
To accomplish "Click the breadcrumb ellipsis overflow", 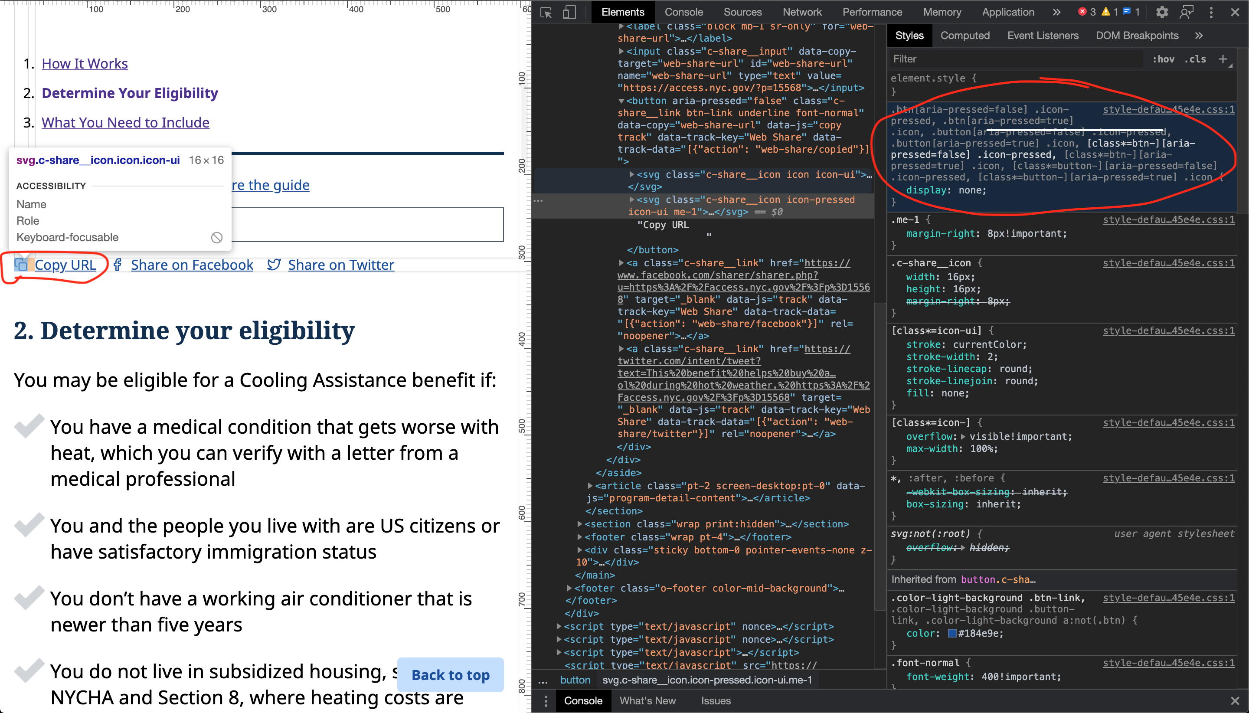I will (x=543, y=681).
